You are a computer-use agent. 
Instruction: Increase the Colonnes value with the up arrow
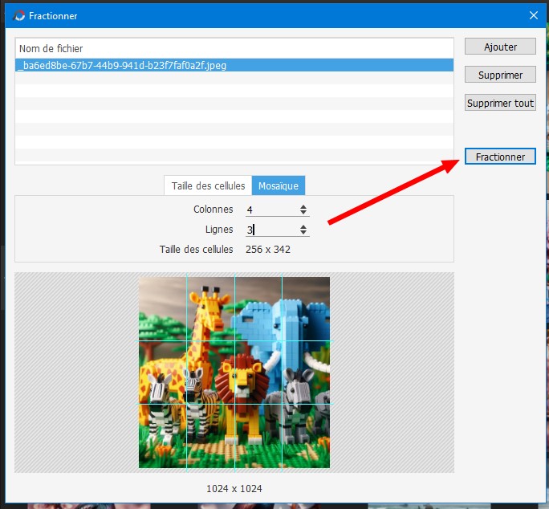[303, 206]
